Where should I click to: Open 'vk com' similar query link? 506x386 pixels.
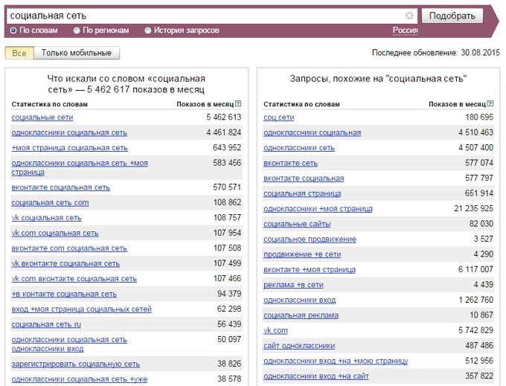tap(275, 330)
